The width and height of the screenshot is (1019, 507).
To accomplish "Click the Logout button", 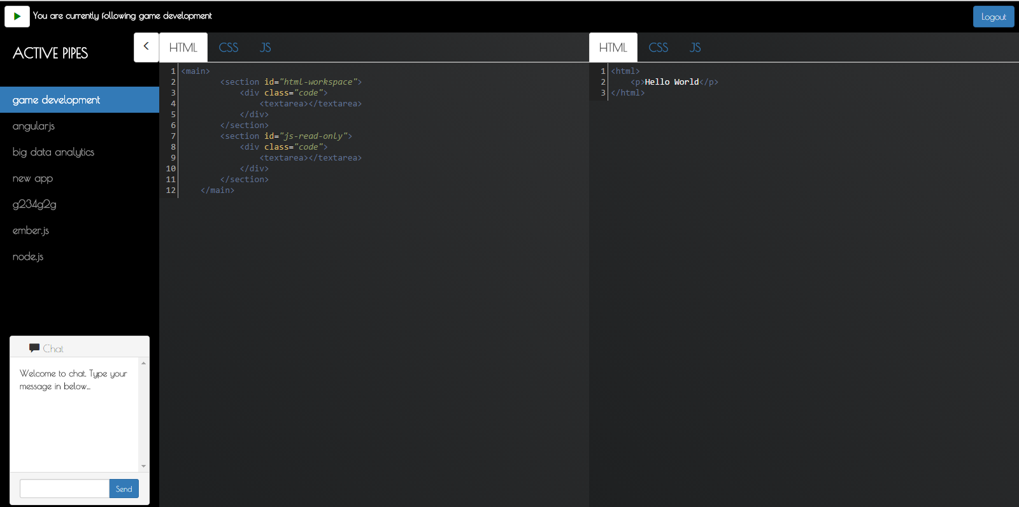I will coord(994,17).
